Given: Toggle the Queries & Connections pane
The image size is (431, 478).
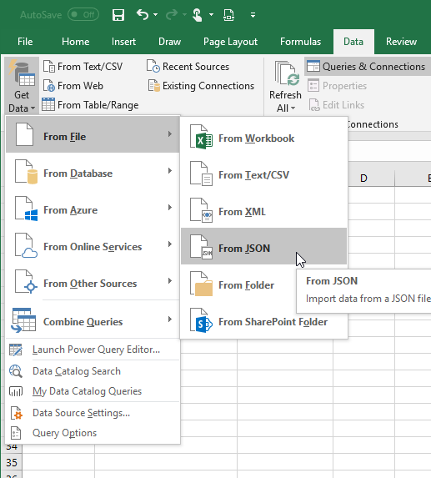Looking at the screenshot, I should click(x=368, y=66).
